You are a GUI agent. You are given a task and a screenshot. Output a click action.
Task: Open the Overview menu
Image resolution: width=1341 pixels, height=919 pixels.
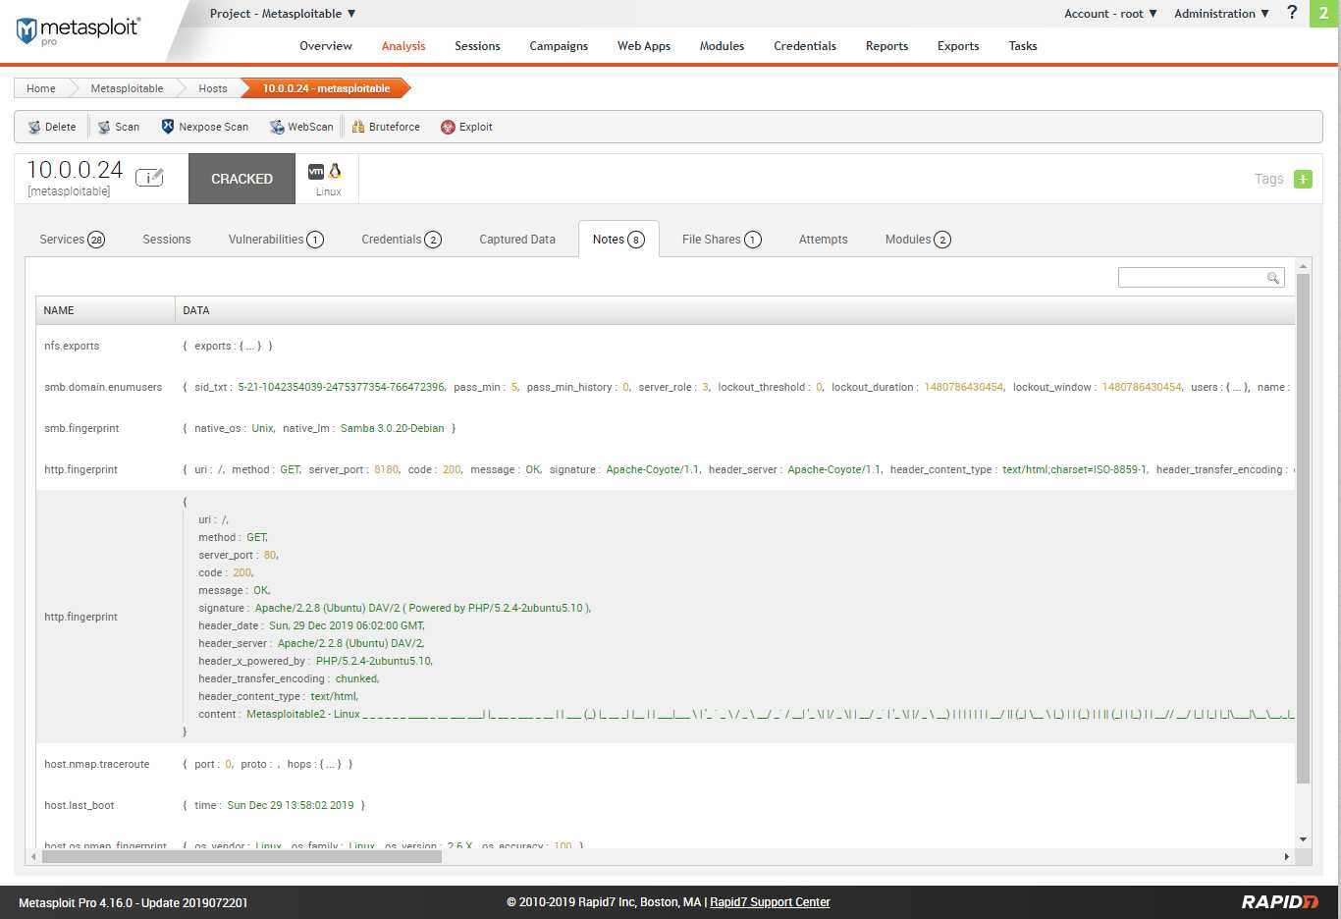326,46
